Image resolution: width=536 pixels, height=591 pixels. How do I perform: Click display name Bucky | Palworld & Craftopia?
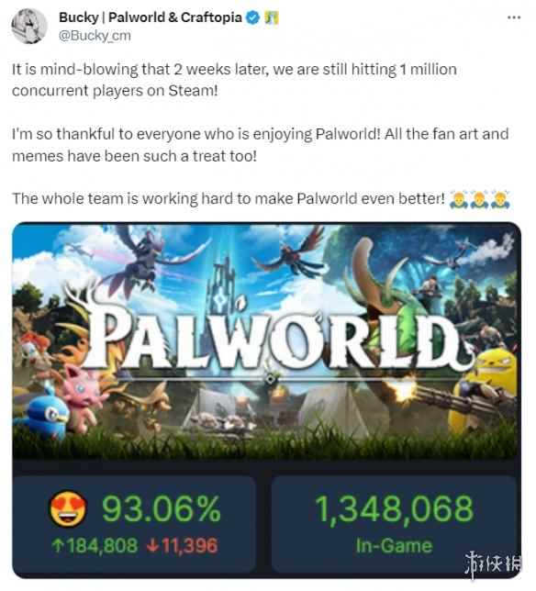tap(150, 17)
